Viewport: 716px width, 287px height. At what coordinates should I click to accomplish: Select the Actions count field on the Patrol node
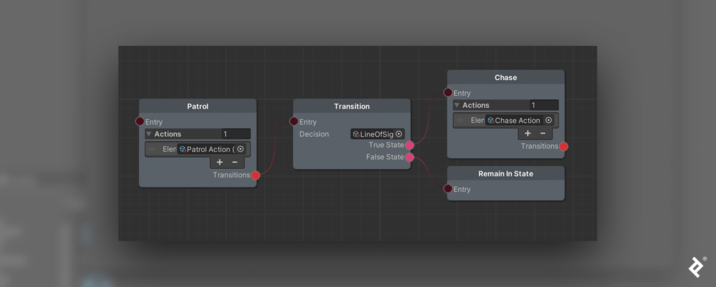236,134
